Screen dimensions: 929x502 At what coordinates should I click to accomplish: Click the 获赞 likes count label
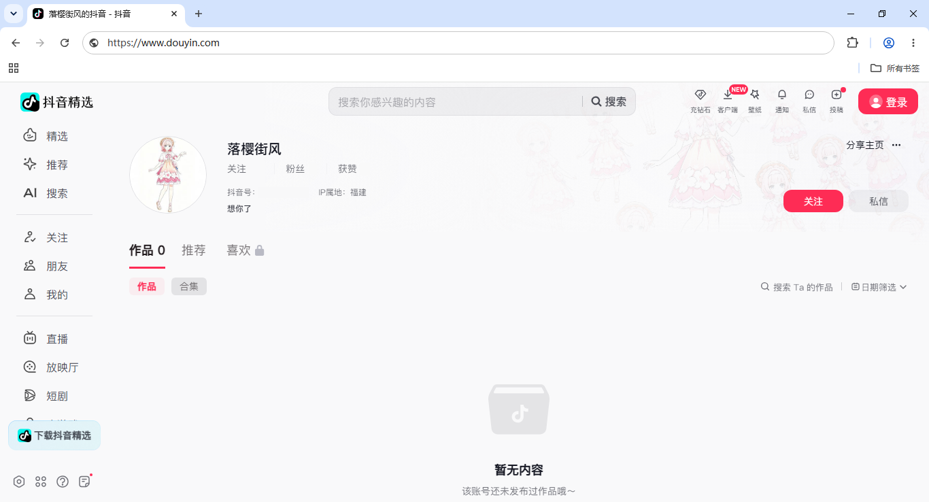tap(348, 169)
